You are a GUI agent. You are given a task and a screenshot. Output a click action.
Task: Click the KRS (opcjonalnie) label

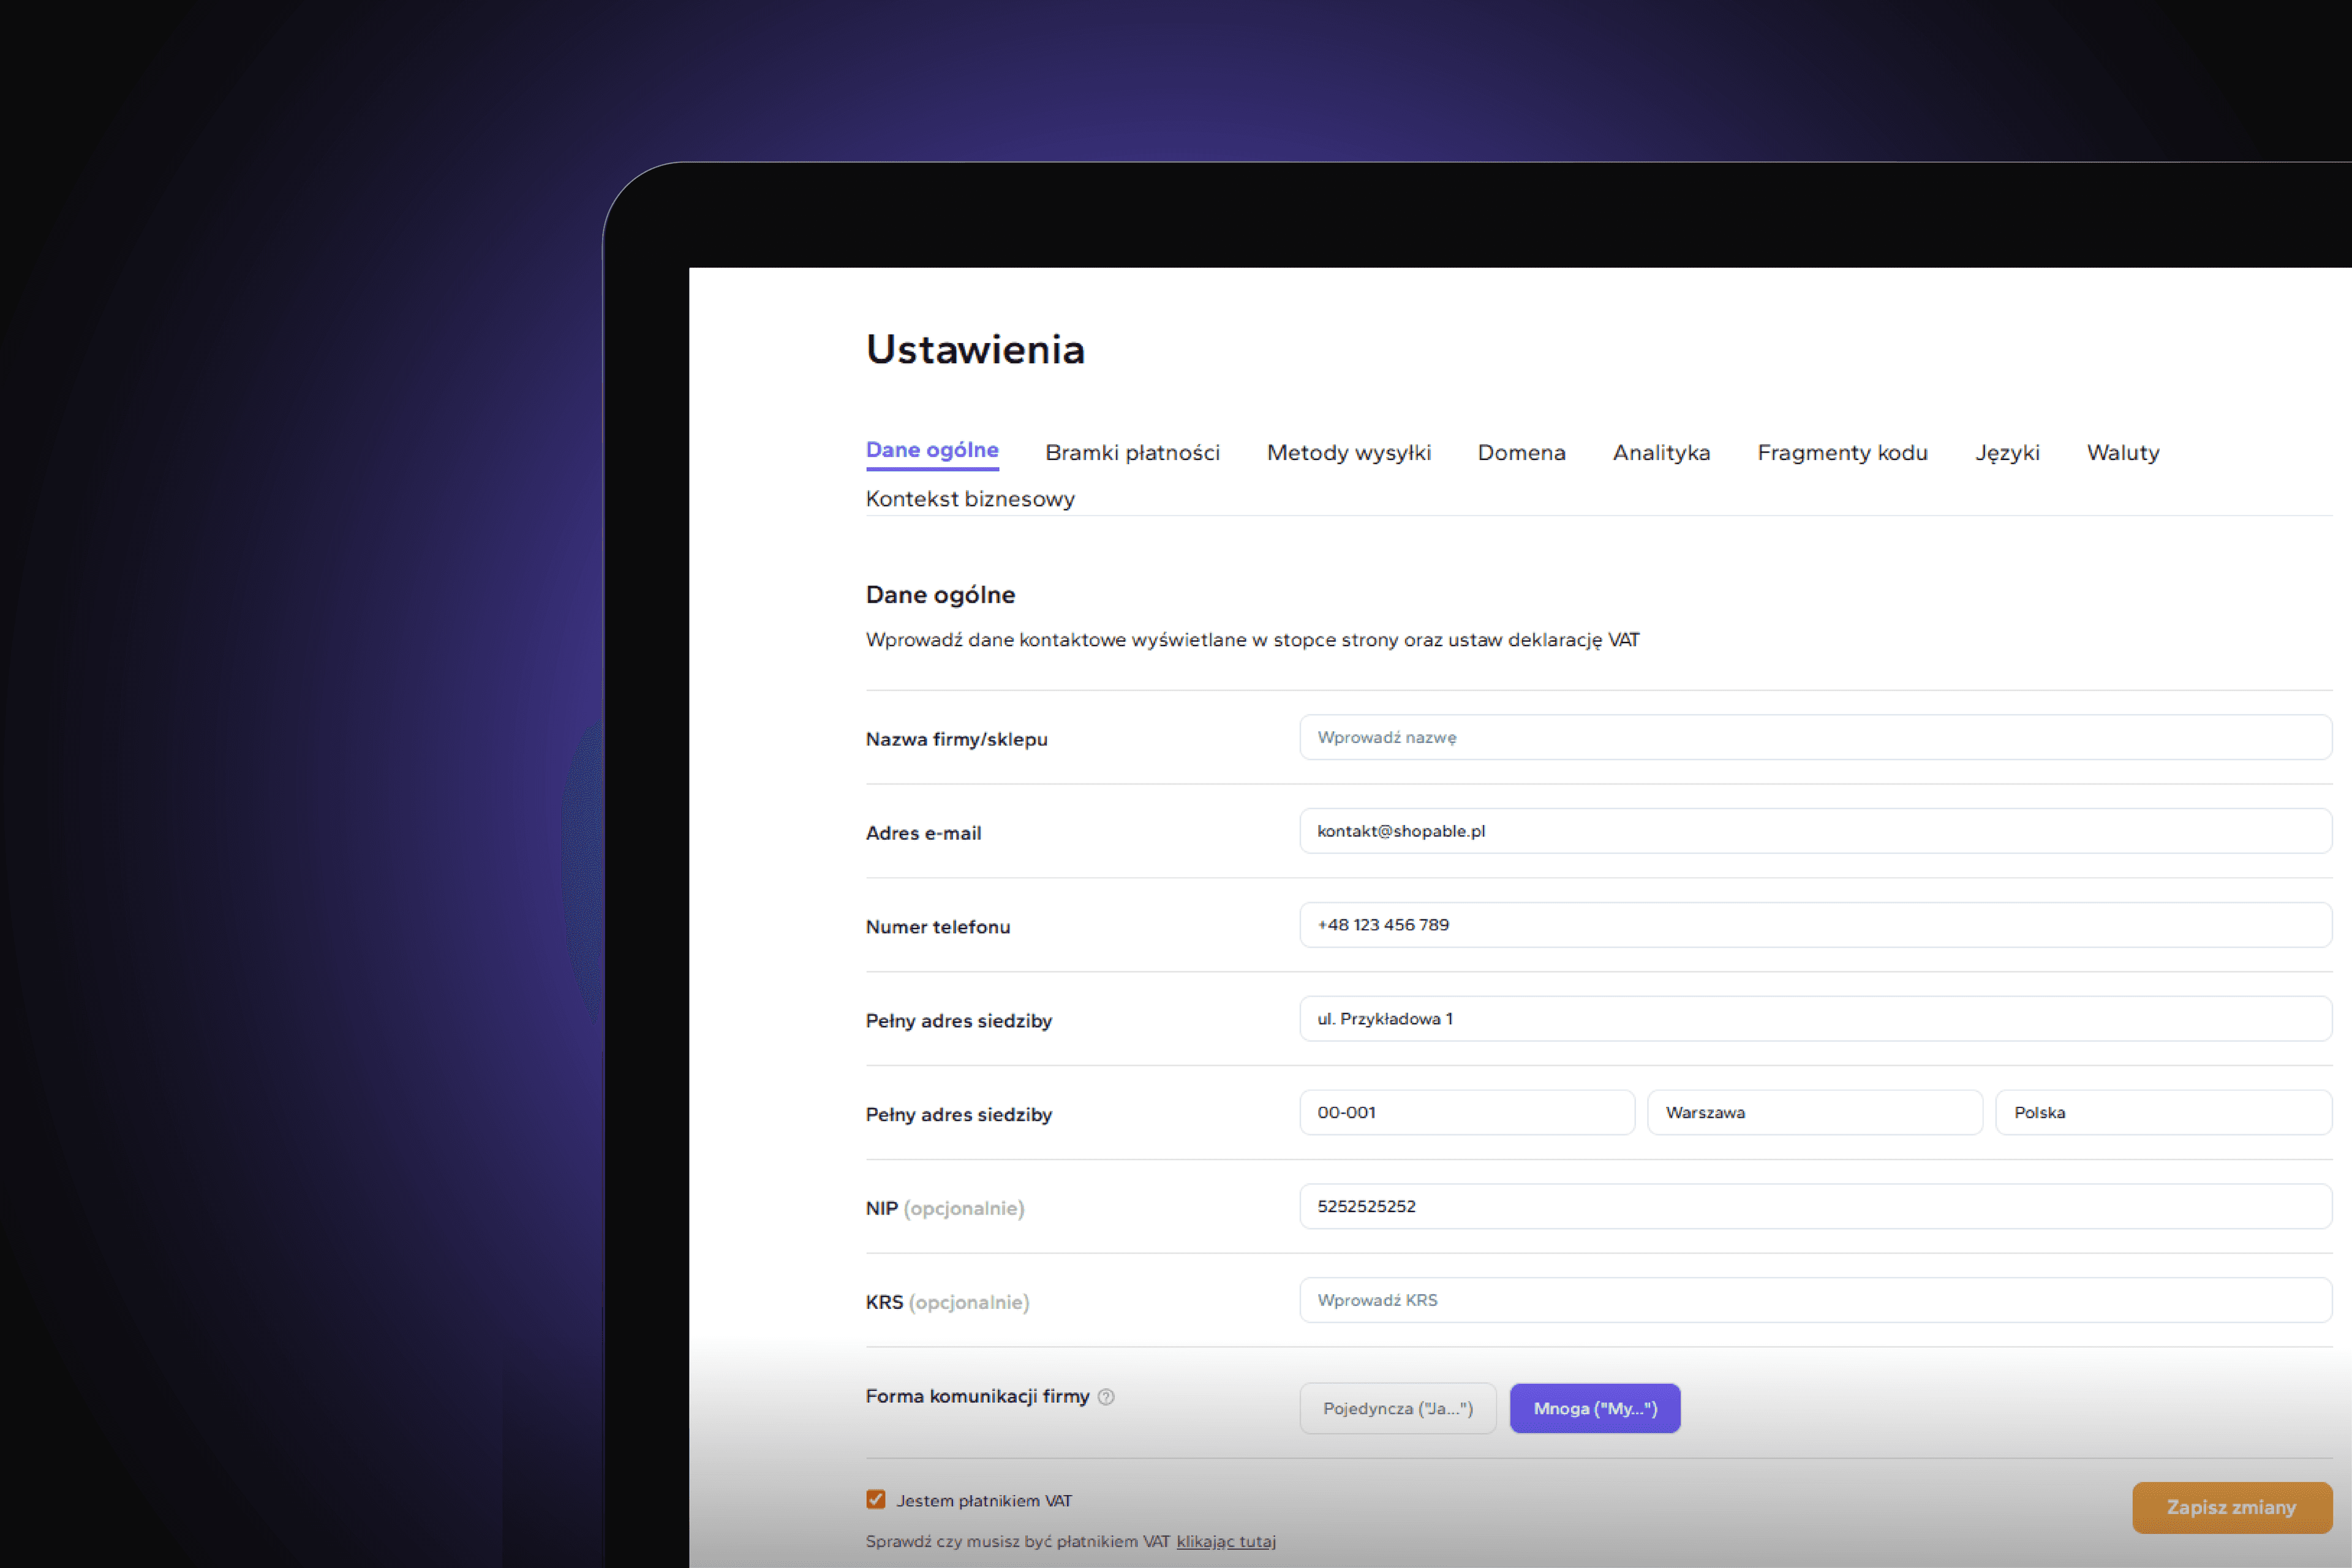click(947, 1303)
